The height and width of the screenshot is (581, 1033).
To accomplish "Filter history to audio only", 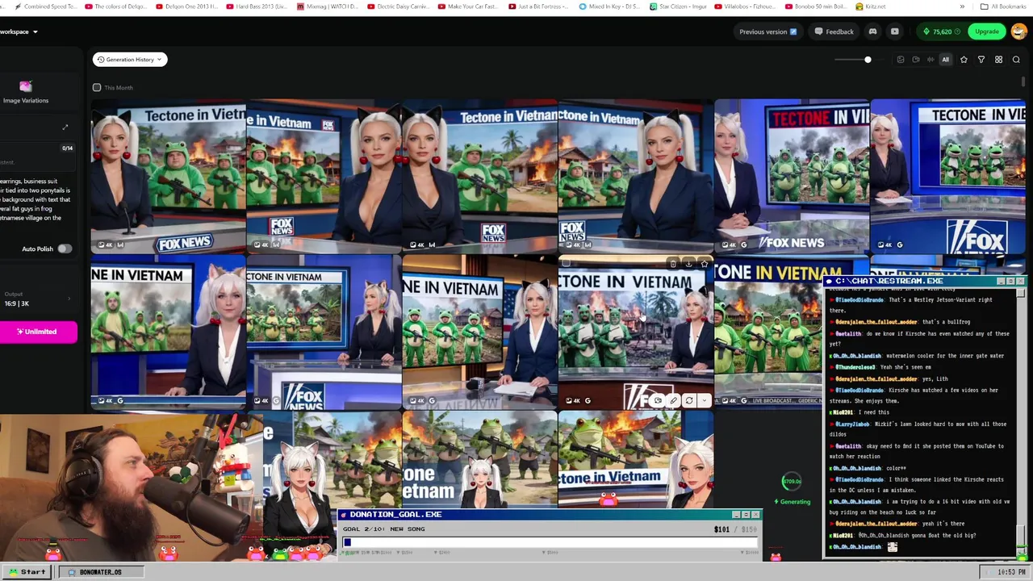I will [931, 60].
